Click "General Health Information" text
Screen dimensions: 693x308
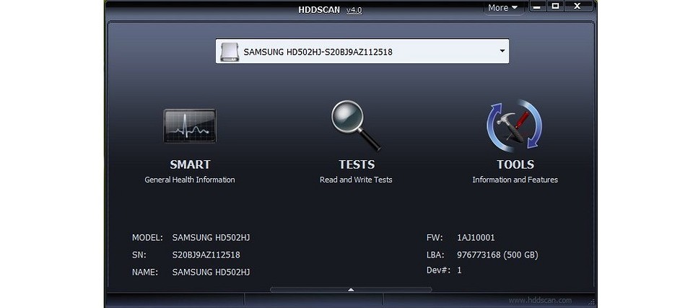[190, 180]
